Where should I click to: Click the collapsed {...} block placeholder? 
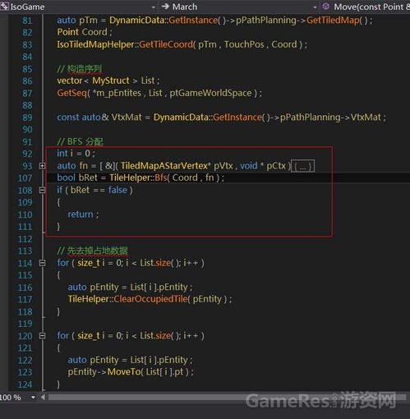(x=302, y=166)
